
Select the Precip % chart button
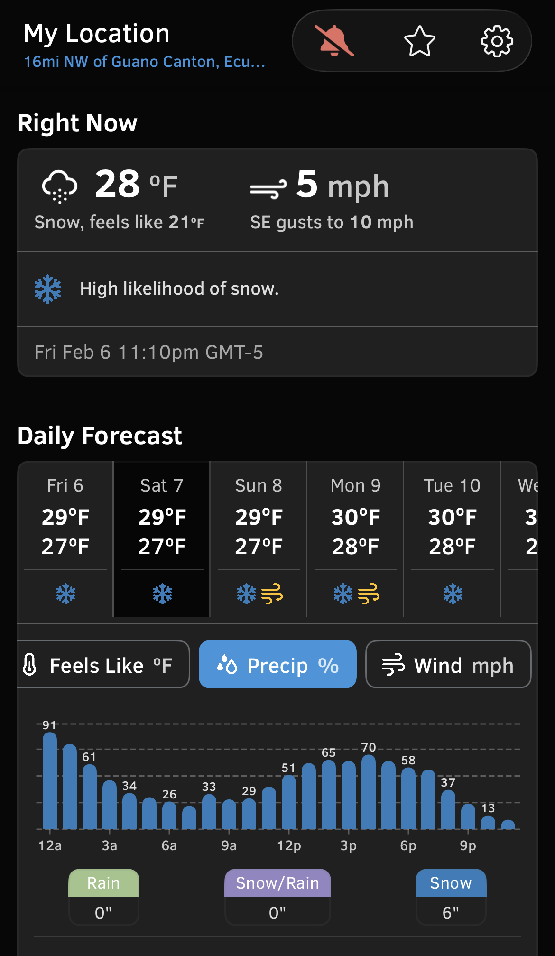coord(277,664)
